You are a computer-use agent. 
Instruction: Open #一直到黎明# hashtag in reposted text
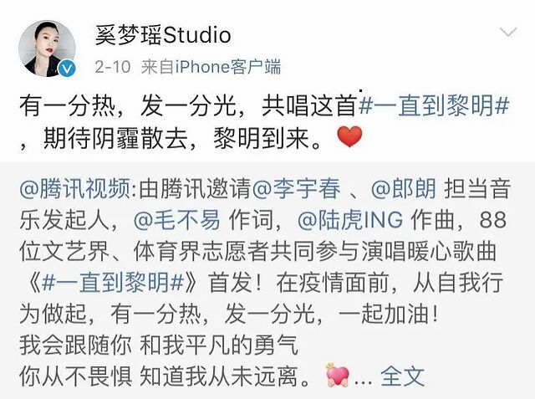[113, 283]
